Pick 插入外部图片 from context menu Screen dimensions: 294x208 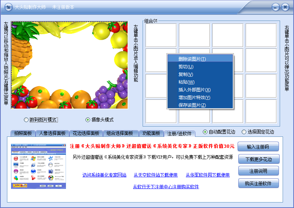click(194, 90)
